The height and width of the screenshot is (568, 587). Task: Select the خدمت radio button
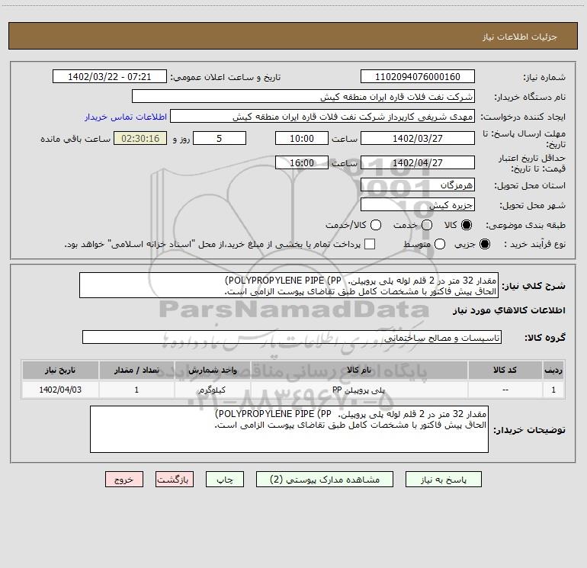[427, 225]
